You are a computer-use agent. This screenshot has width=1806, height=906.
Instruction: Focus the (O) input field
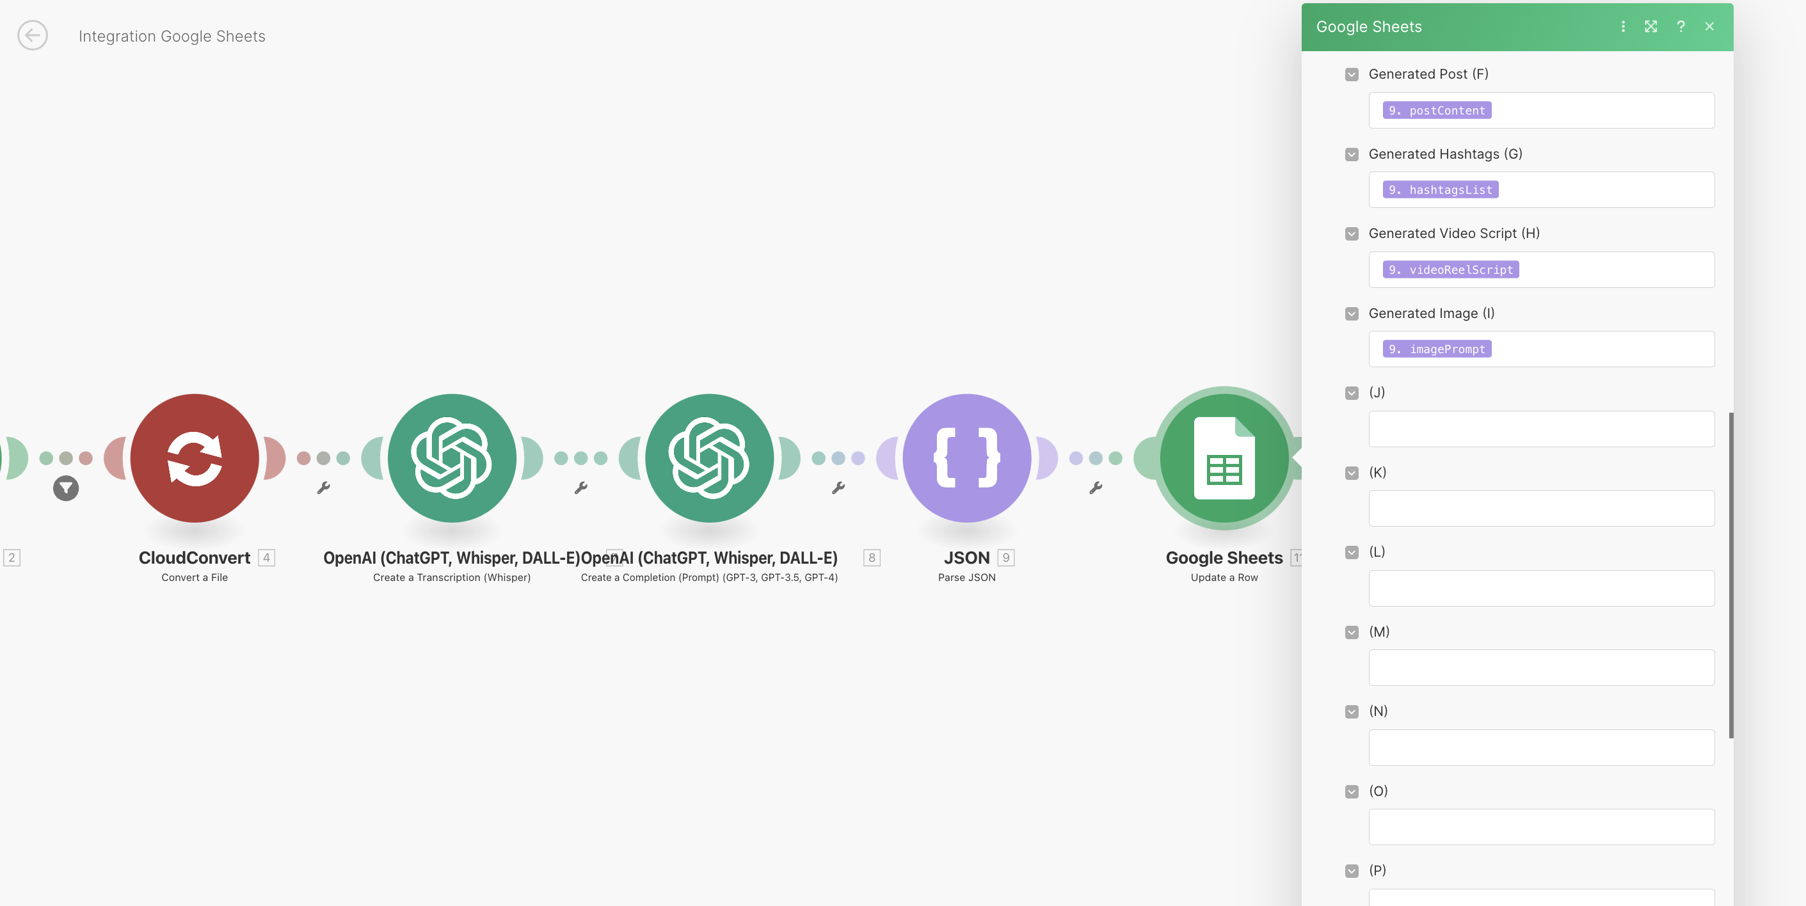click(1541, 827)
